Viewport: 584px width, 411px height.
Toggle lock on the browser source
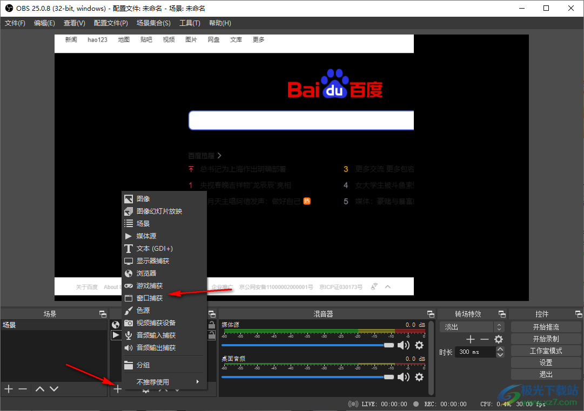point(212,325)
